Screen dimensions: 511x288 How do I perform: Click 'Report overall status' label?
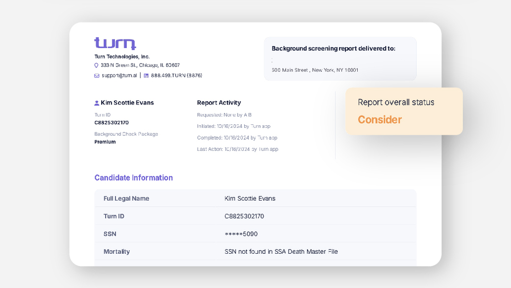point(396,102)
